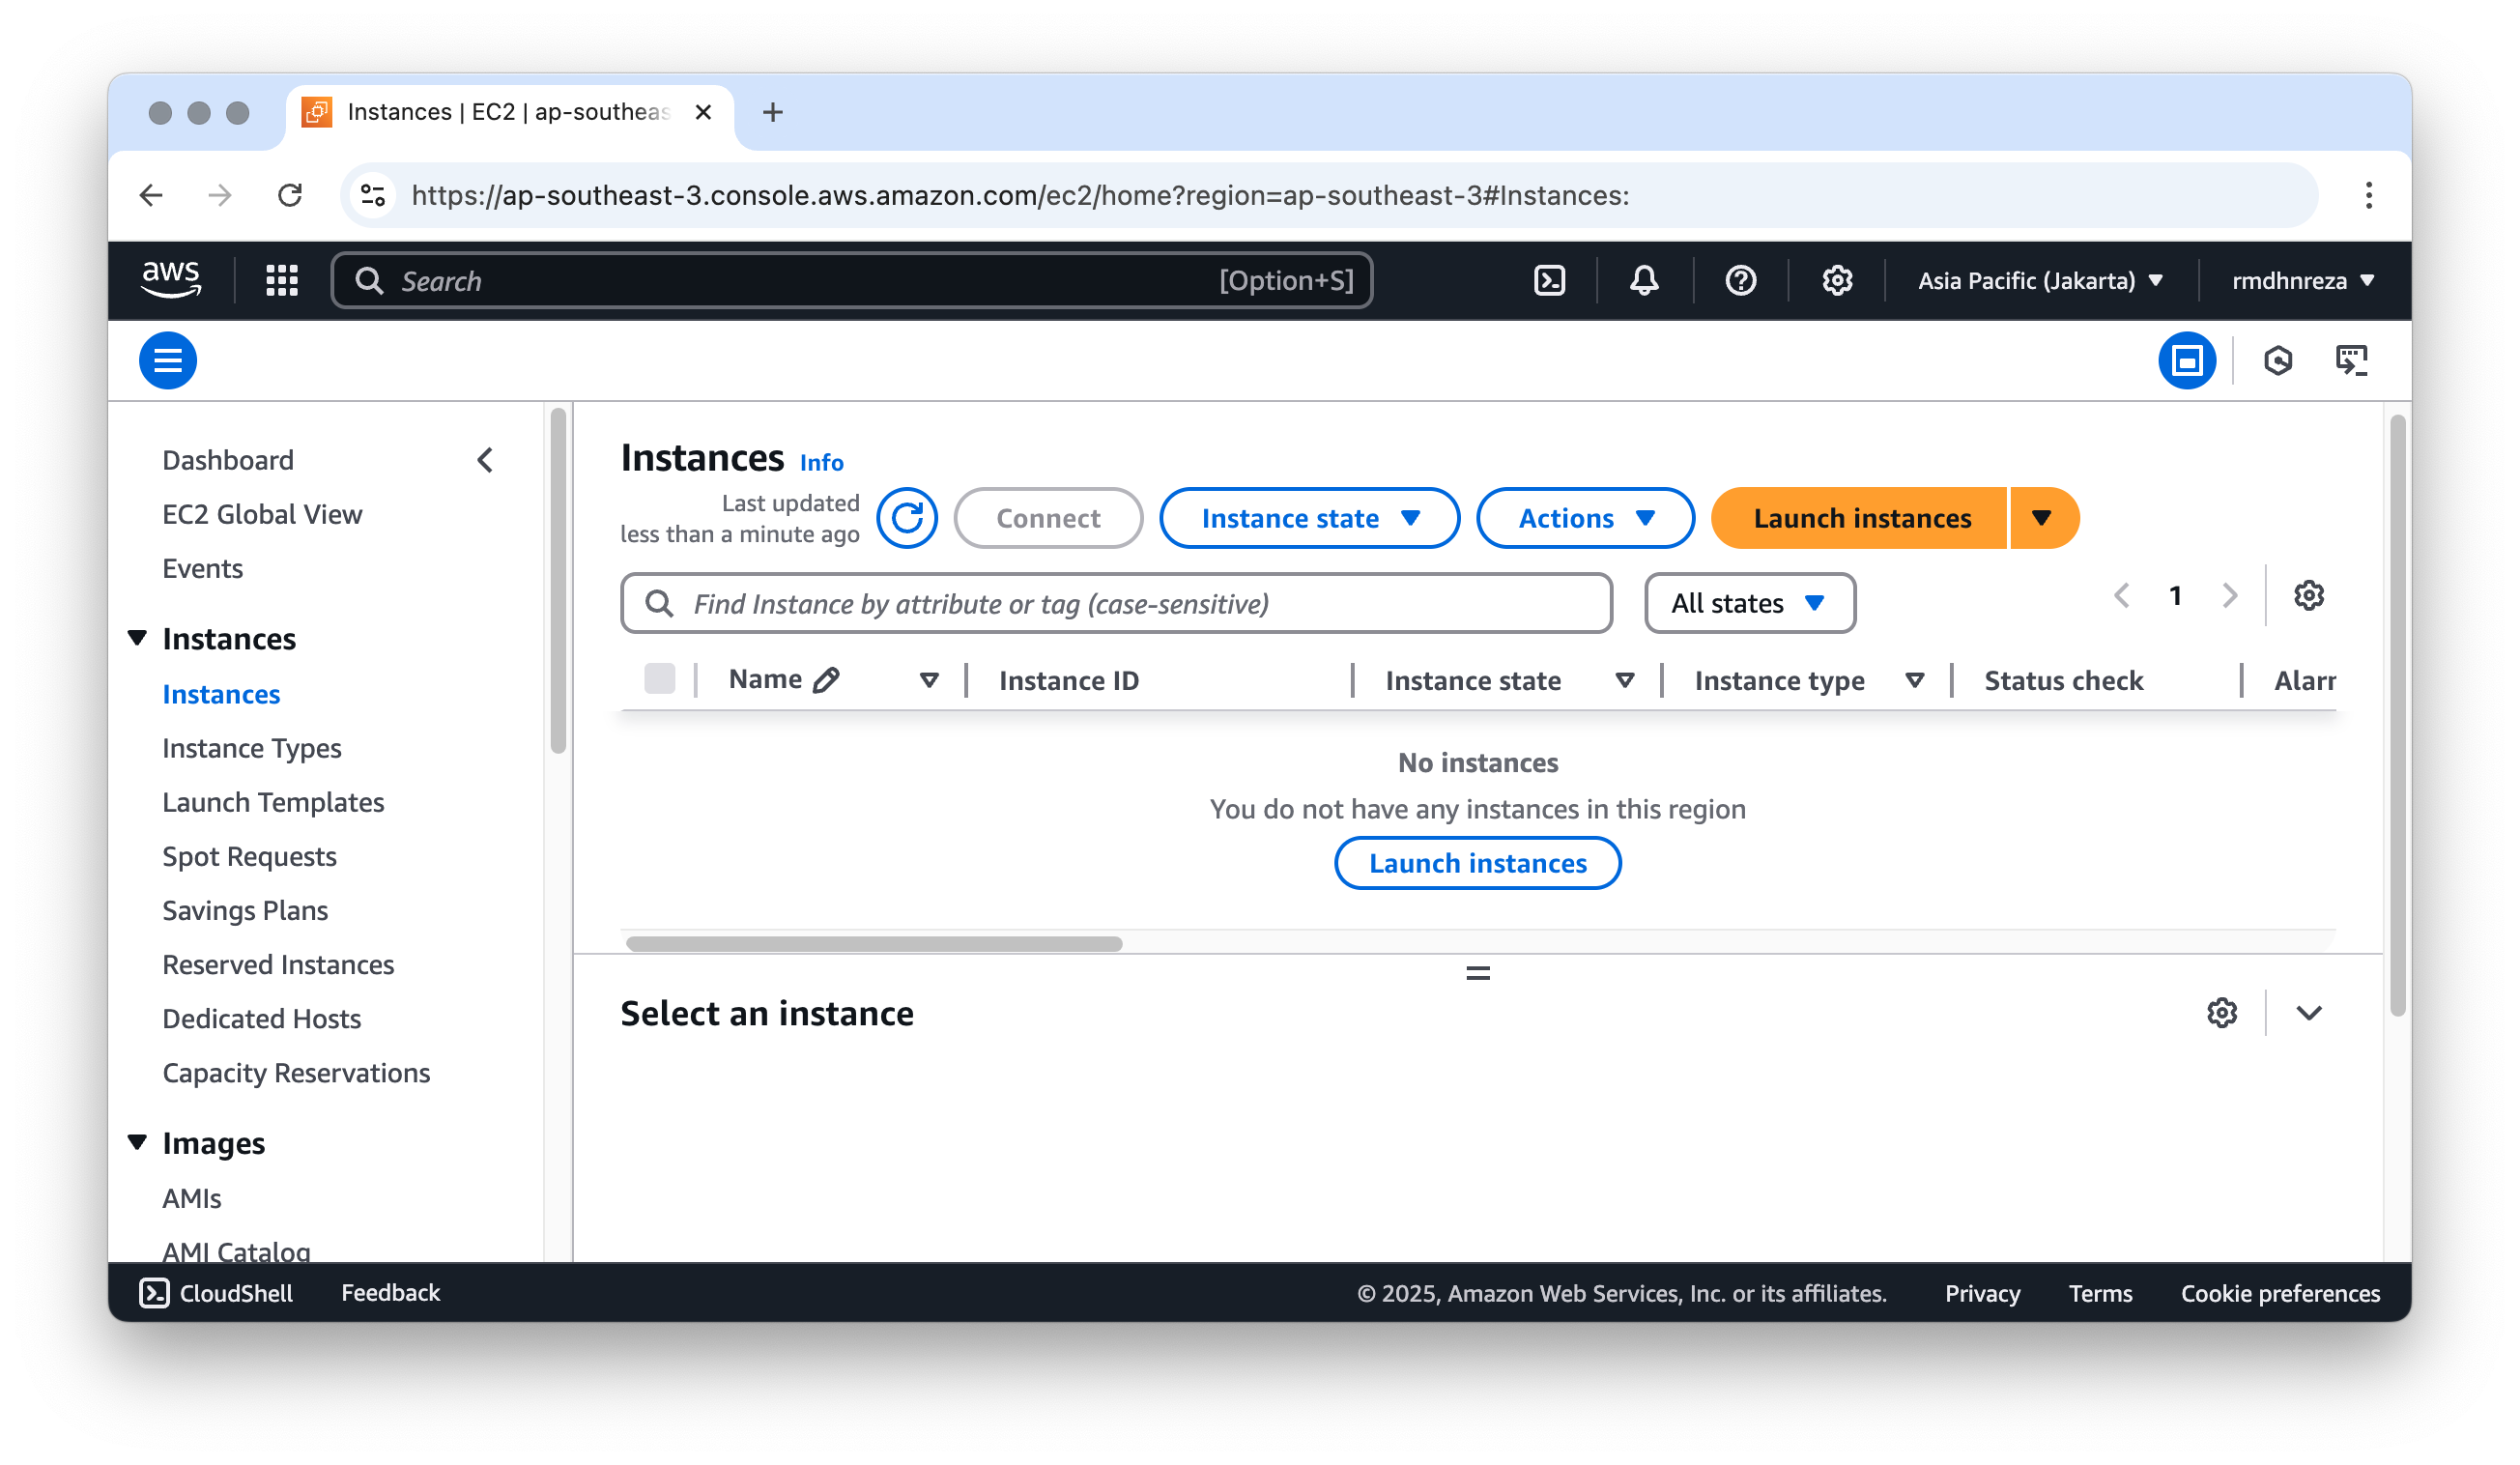Open details panel preferences gear

tap(2222, 1013)
